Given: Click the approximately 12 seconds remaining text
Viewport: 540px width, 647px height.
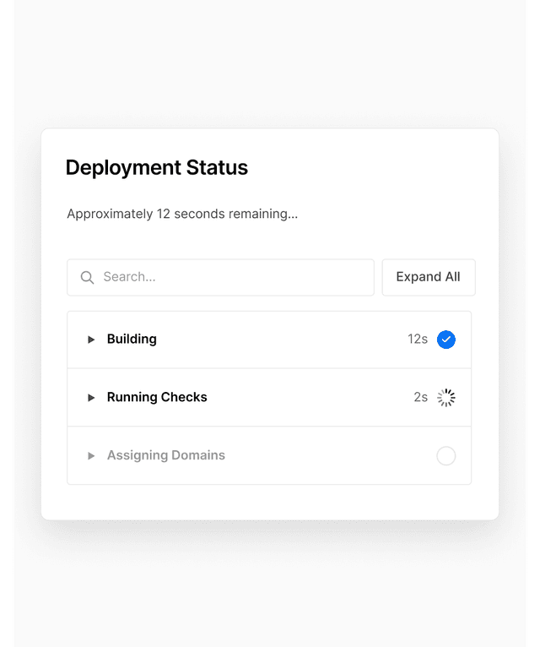Looking at the screenshot, I should coord(182,215).
